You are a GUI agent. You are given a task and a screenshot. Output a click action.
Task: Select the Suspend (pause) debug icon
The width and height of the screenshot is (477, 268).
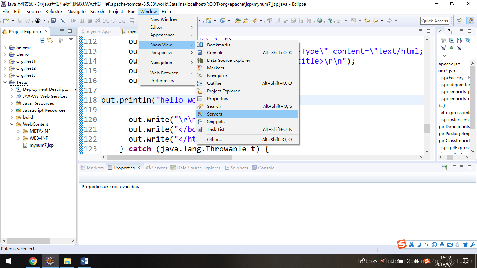(x=82, y=21)
